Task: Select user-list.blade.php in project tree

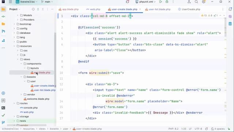Action: click(x=43, y=90)
